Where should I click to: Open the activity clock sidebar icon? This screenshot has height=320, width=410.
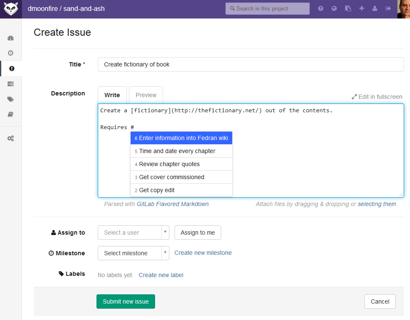coord(11,53)
